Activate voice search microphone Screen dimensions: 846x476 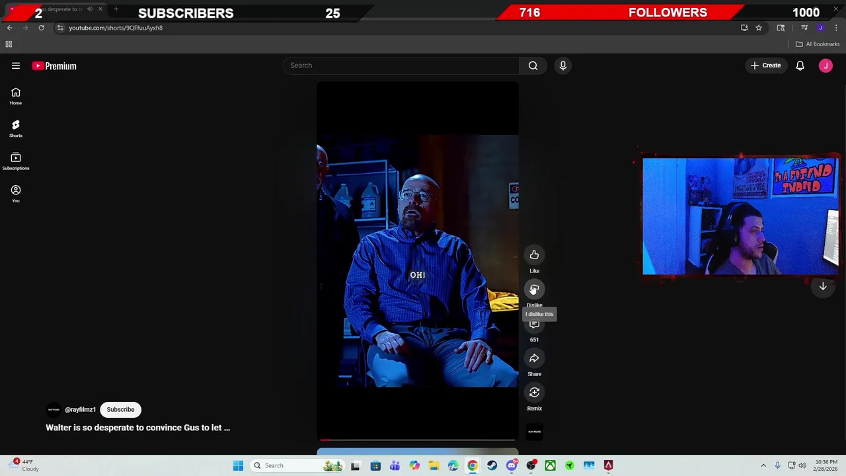[x=563, y=65]
